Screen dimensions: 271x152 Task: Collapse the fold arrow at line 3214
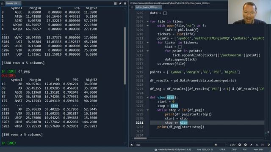[148, 51]
